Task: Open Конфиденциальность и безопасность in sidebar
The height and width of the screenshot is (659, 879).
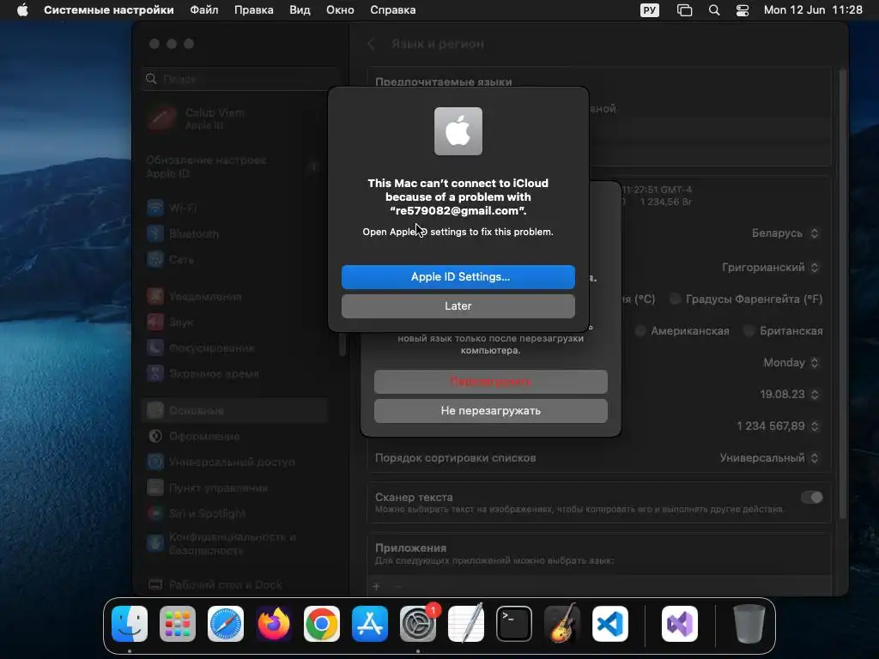Action: (x=235, y=543)
